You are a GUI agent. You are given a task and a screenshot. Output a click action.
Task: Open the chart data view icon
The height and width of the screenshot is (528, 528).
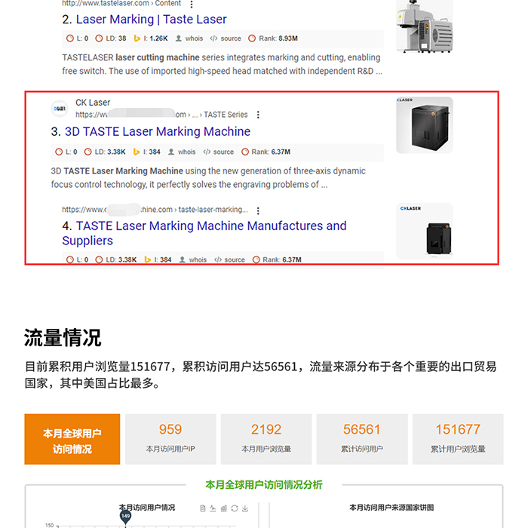coord(202,508)
